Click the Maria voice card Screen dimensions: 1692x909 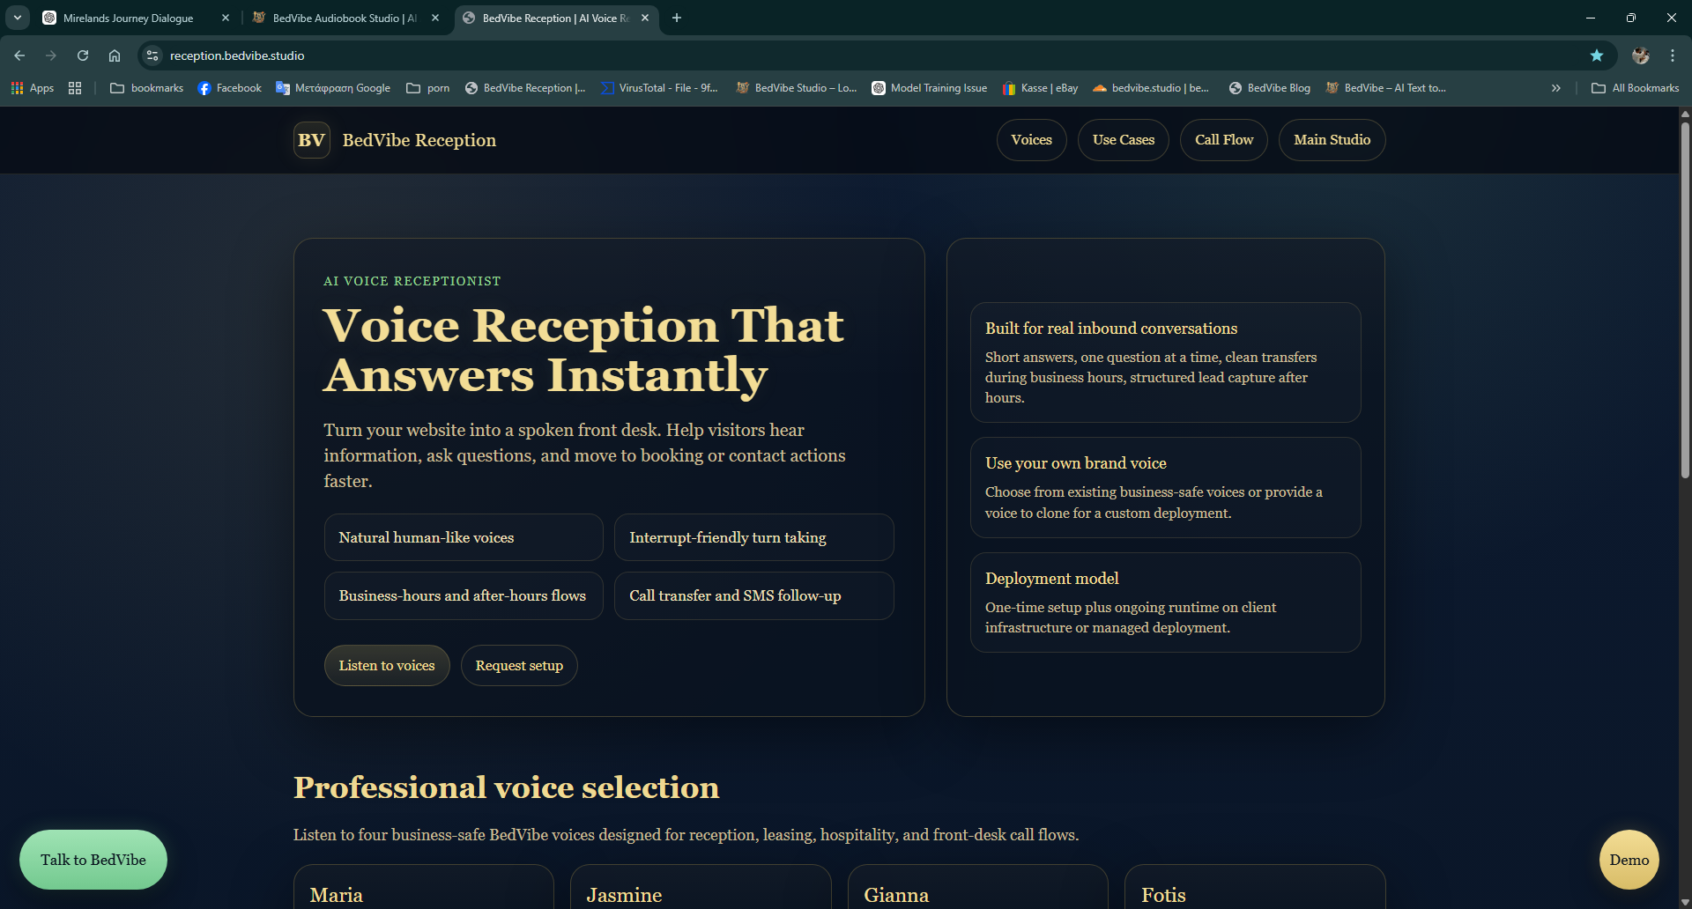tap(424, 887)
